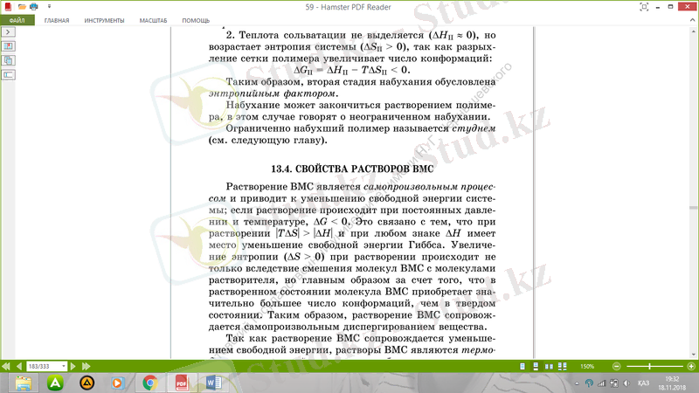Viewport: 699px width, 393px height.
Task: Click the scrollbar down arrow
Action: [693, 355]
